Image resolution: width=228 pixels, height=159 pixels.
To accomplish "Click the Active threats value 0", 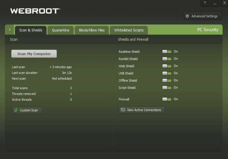I will 71,100.
